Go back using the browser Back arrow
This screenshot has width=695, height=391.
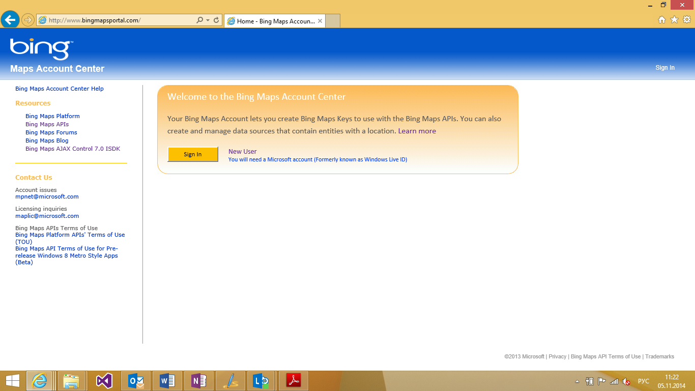point(10,20)
